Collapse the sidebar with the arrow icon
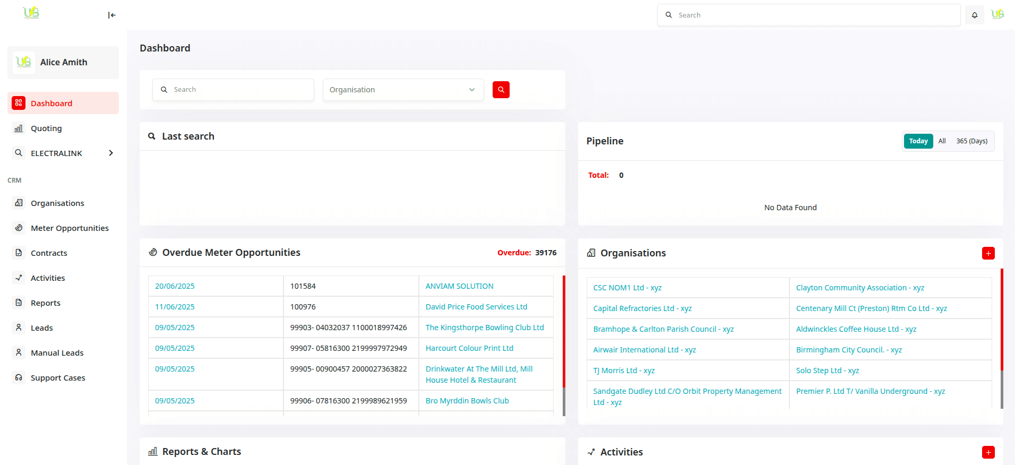Screen dimensions: 1015x465 111,15
